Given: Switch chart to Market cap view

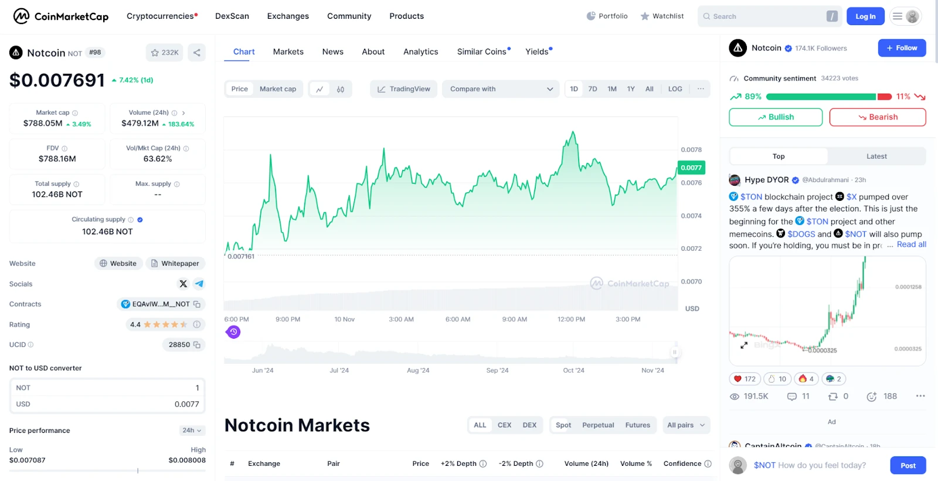Looking at the screenshot, I should (278, 89).
